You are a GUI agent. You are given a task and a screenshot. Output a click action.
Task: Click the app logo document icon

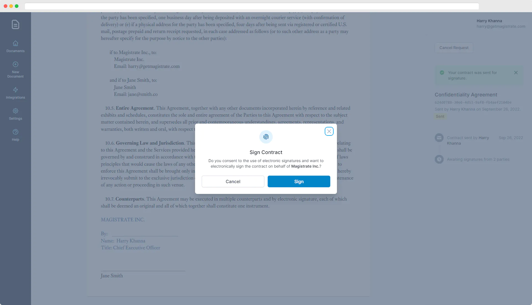[16, 24]
